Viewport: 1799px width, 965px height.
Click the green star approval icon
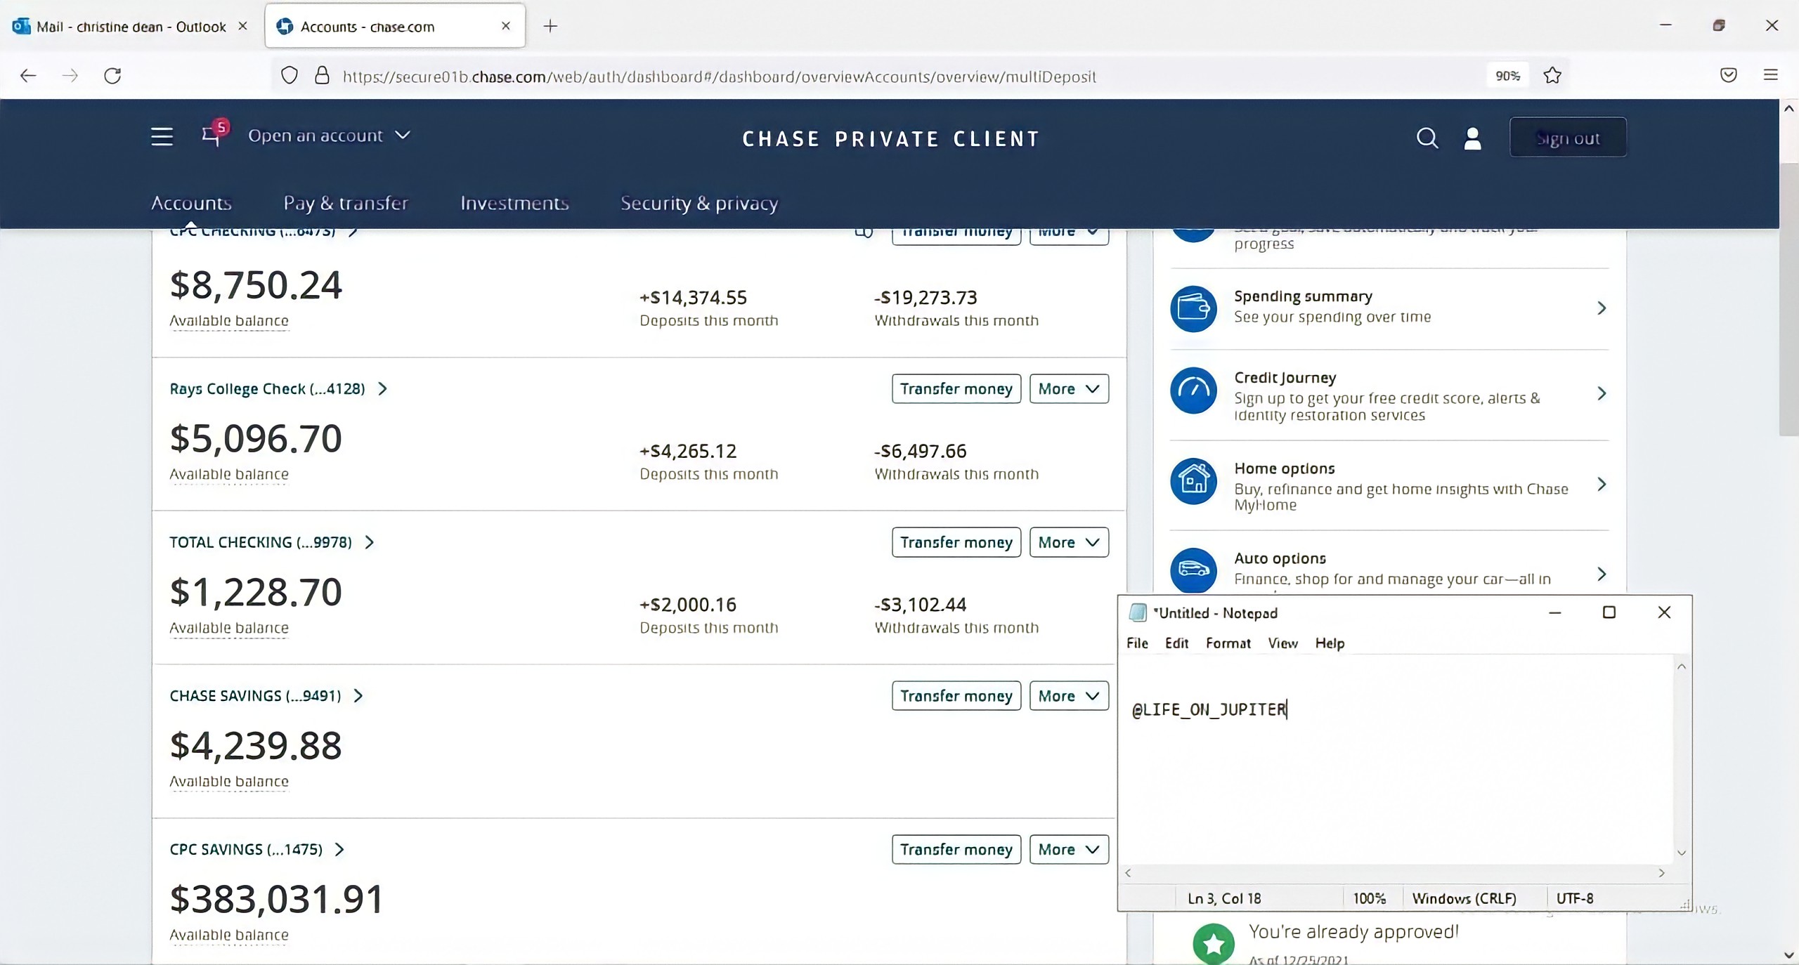tap(1214, 944)
